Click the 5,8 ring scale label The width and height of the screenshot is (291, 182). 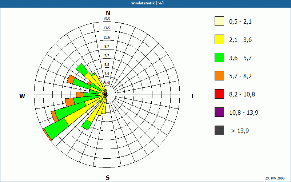107,65
